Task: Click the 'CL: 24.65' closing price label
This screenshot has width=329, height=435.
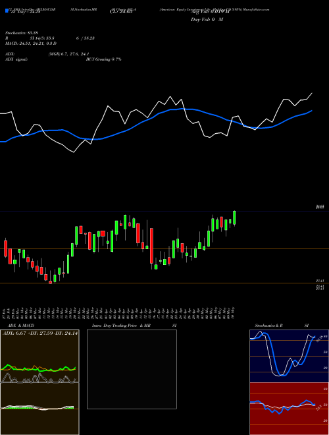Action: click(121, 12)
